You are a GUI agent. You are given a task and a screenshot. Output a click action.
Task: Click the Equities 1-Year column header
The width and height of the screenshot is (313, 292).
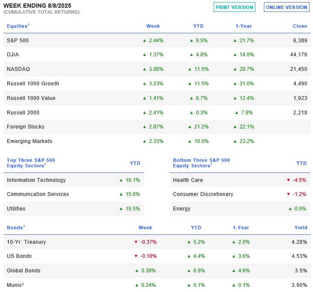click(x=243, y=26)
